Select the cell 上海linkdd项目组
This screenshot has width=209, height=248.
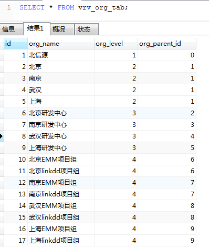tap(61, 241)
